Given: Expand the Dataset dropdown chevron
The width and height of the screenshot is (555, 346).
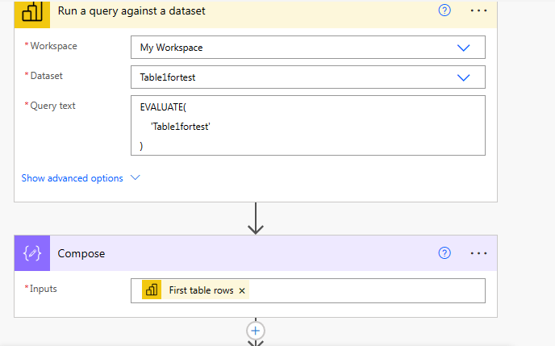Looking at the screenshot, I should [x=464, y=77].
